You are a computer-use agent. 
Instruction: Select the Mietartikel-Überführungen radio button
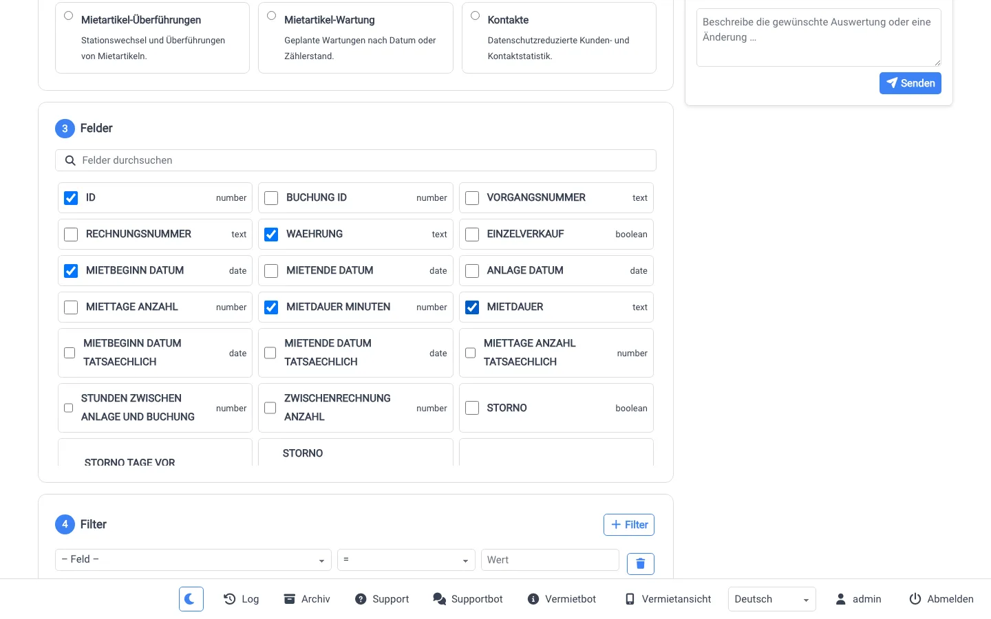[68, 16]
